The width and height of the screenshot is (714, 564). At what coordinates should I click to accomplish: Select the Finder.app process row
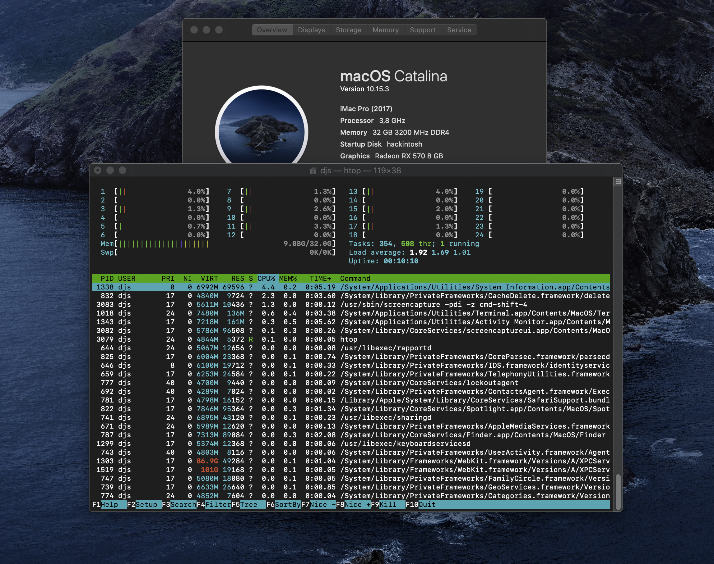coord(351,435)
